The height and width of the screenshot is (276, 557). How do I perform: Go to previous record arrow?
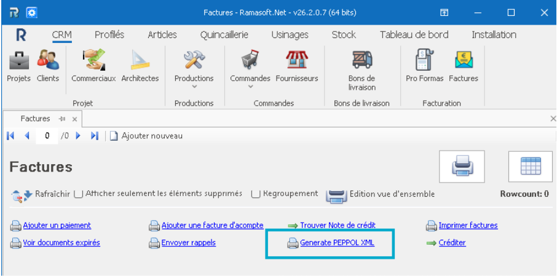pyautogui.click(x=27, y=136)
